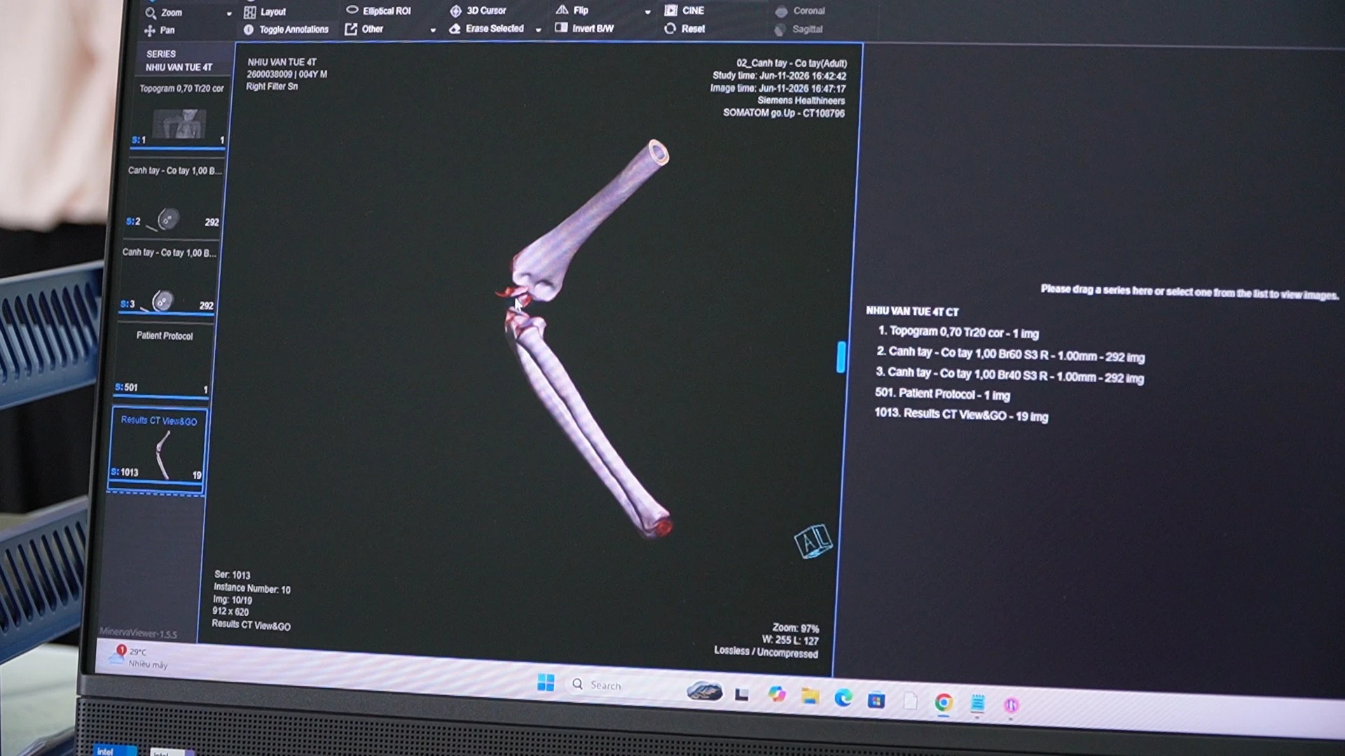
Task: Click the 'Please drag a series here' placeholder
Action: click(x=1189, y=292)
